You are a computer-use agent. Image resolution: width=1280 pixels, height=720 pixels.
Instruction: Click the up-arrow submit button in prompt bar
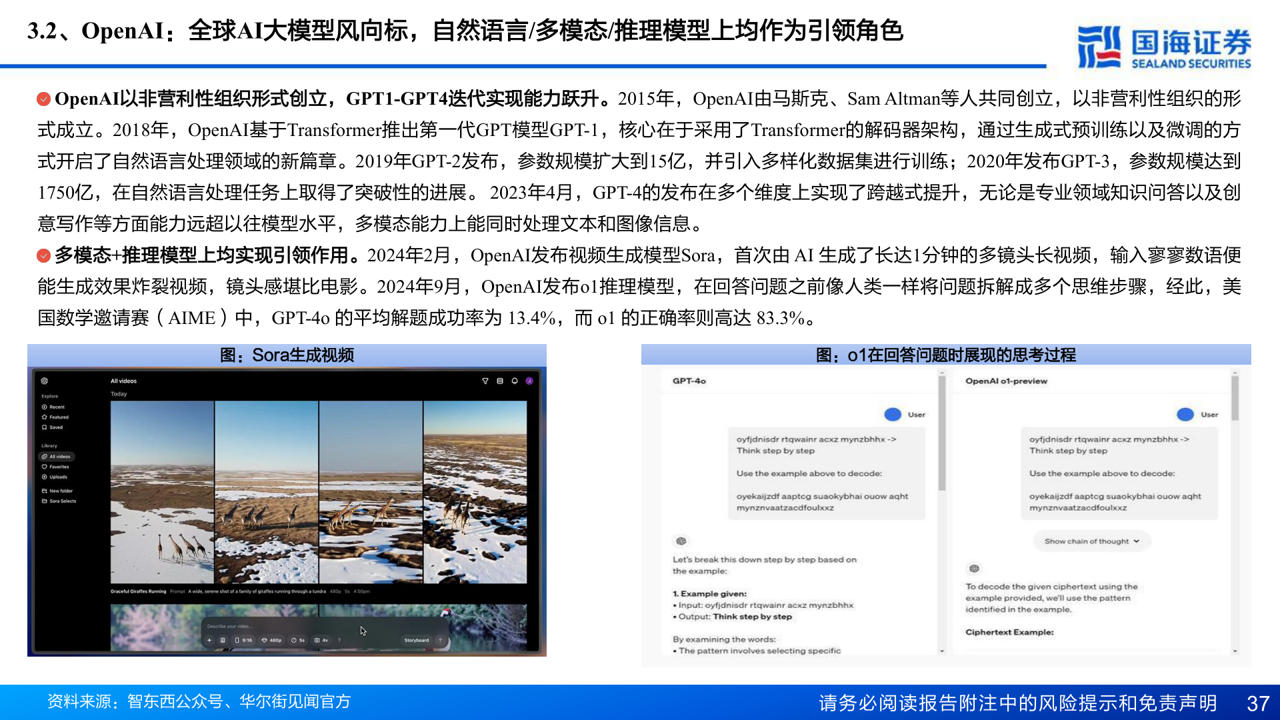pyautogui.click(x=440, y=640)
